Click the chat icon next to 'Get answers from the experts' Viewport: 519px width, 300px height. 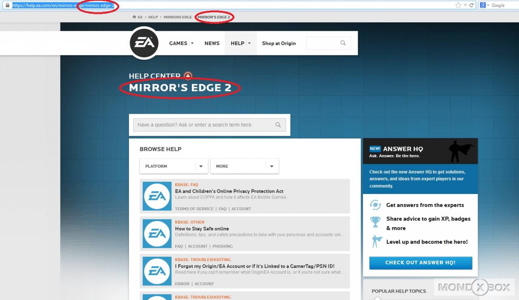click(x=376, y=205)
